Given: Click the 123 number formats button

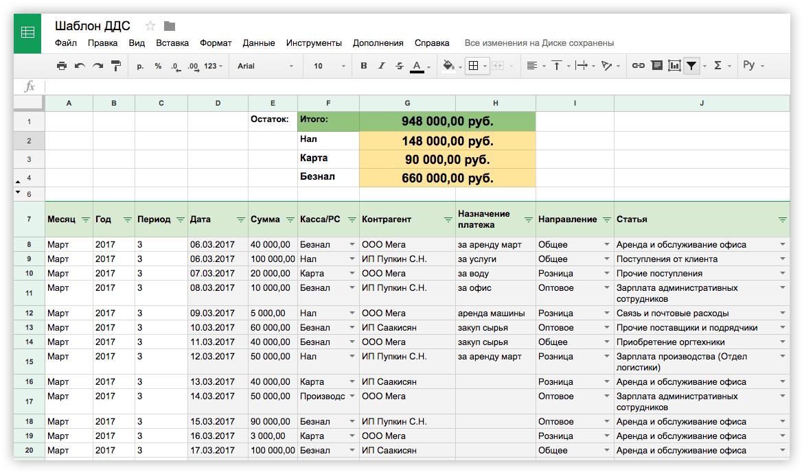Looking at the screenshot, I should coord(214,66).
